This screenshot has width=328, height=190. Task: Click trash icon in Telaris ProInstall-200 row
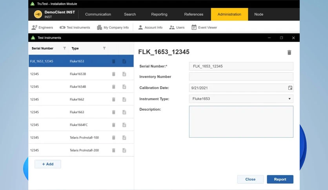coord(114,150)
